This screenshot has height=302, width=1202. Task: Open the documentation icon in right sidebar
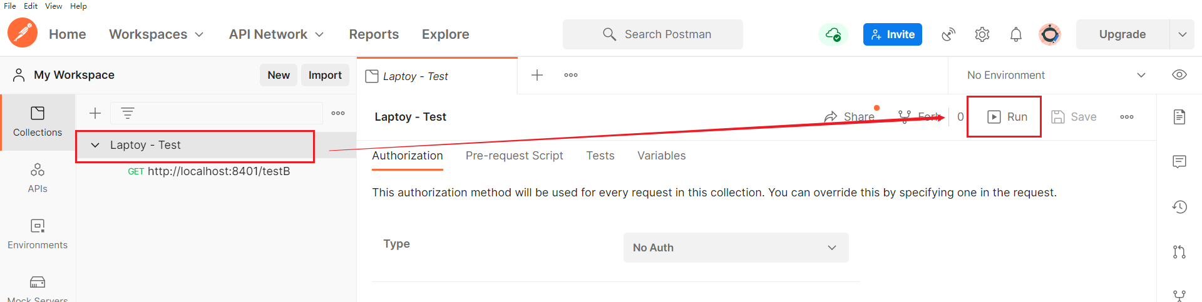coord(1179,117)
